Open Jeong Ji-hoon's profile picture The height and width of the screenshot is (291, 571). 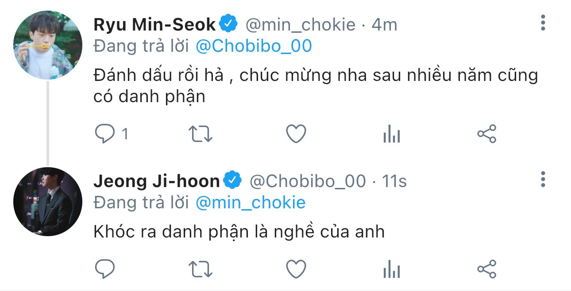point(48,201)
